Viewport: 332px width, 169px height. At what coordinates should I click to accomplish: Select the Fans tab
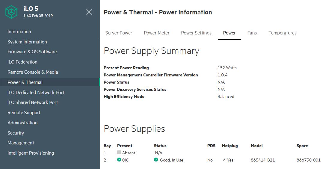[252, 33]
